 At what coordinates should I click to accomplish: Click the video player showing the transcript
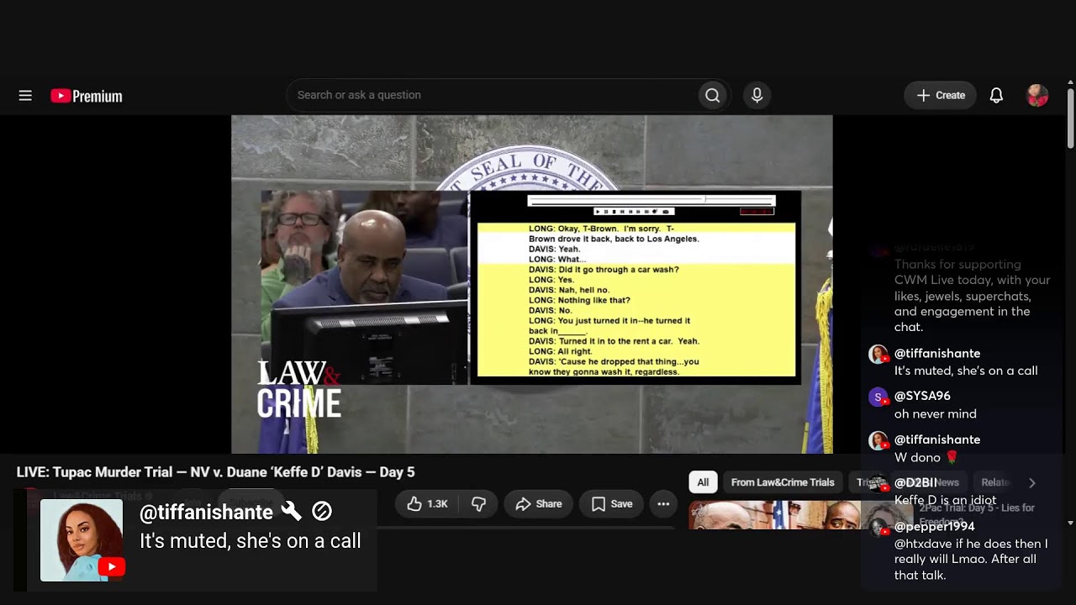pyautogui.click(x=532, y=284)
